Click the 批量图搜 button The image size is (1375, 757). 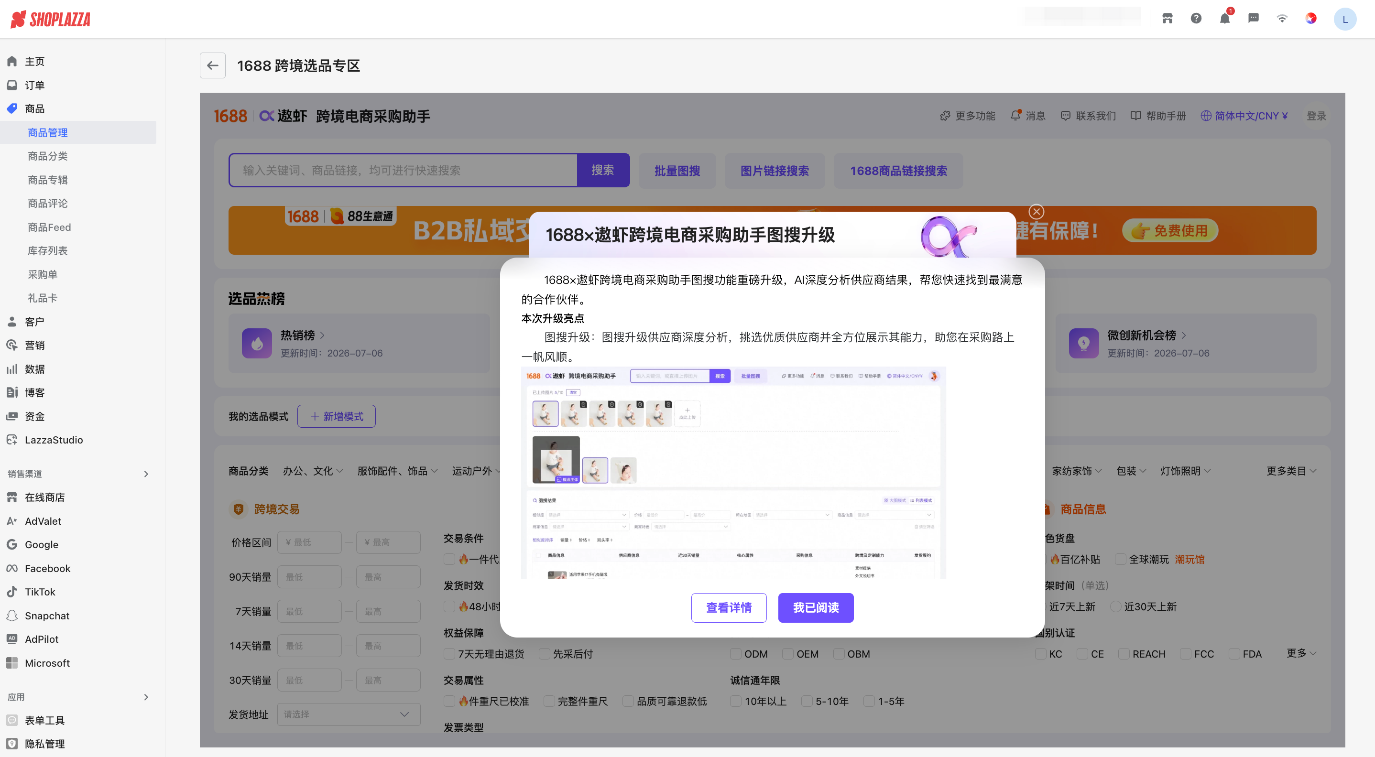click(677, 171)
